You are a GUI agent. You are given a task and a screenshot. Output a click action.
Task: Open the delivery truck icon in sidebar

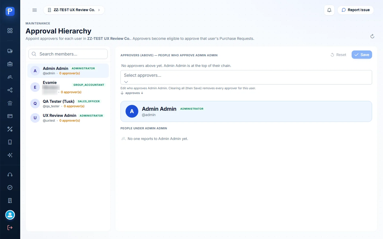(x=10, y=51)
